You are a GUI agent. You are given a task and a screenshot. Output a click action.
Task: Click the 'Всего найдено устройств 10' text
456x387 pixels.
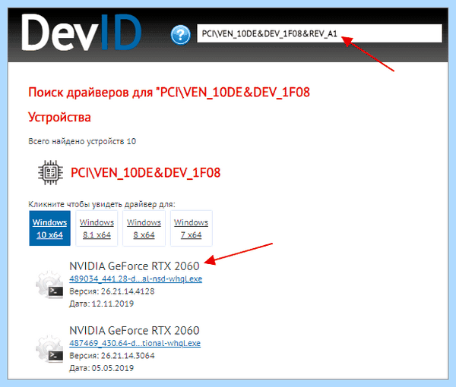click(82, 141)
